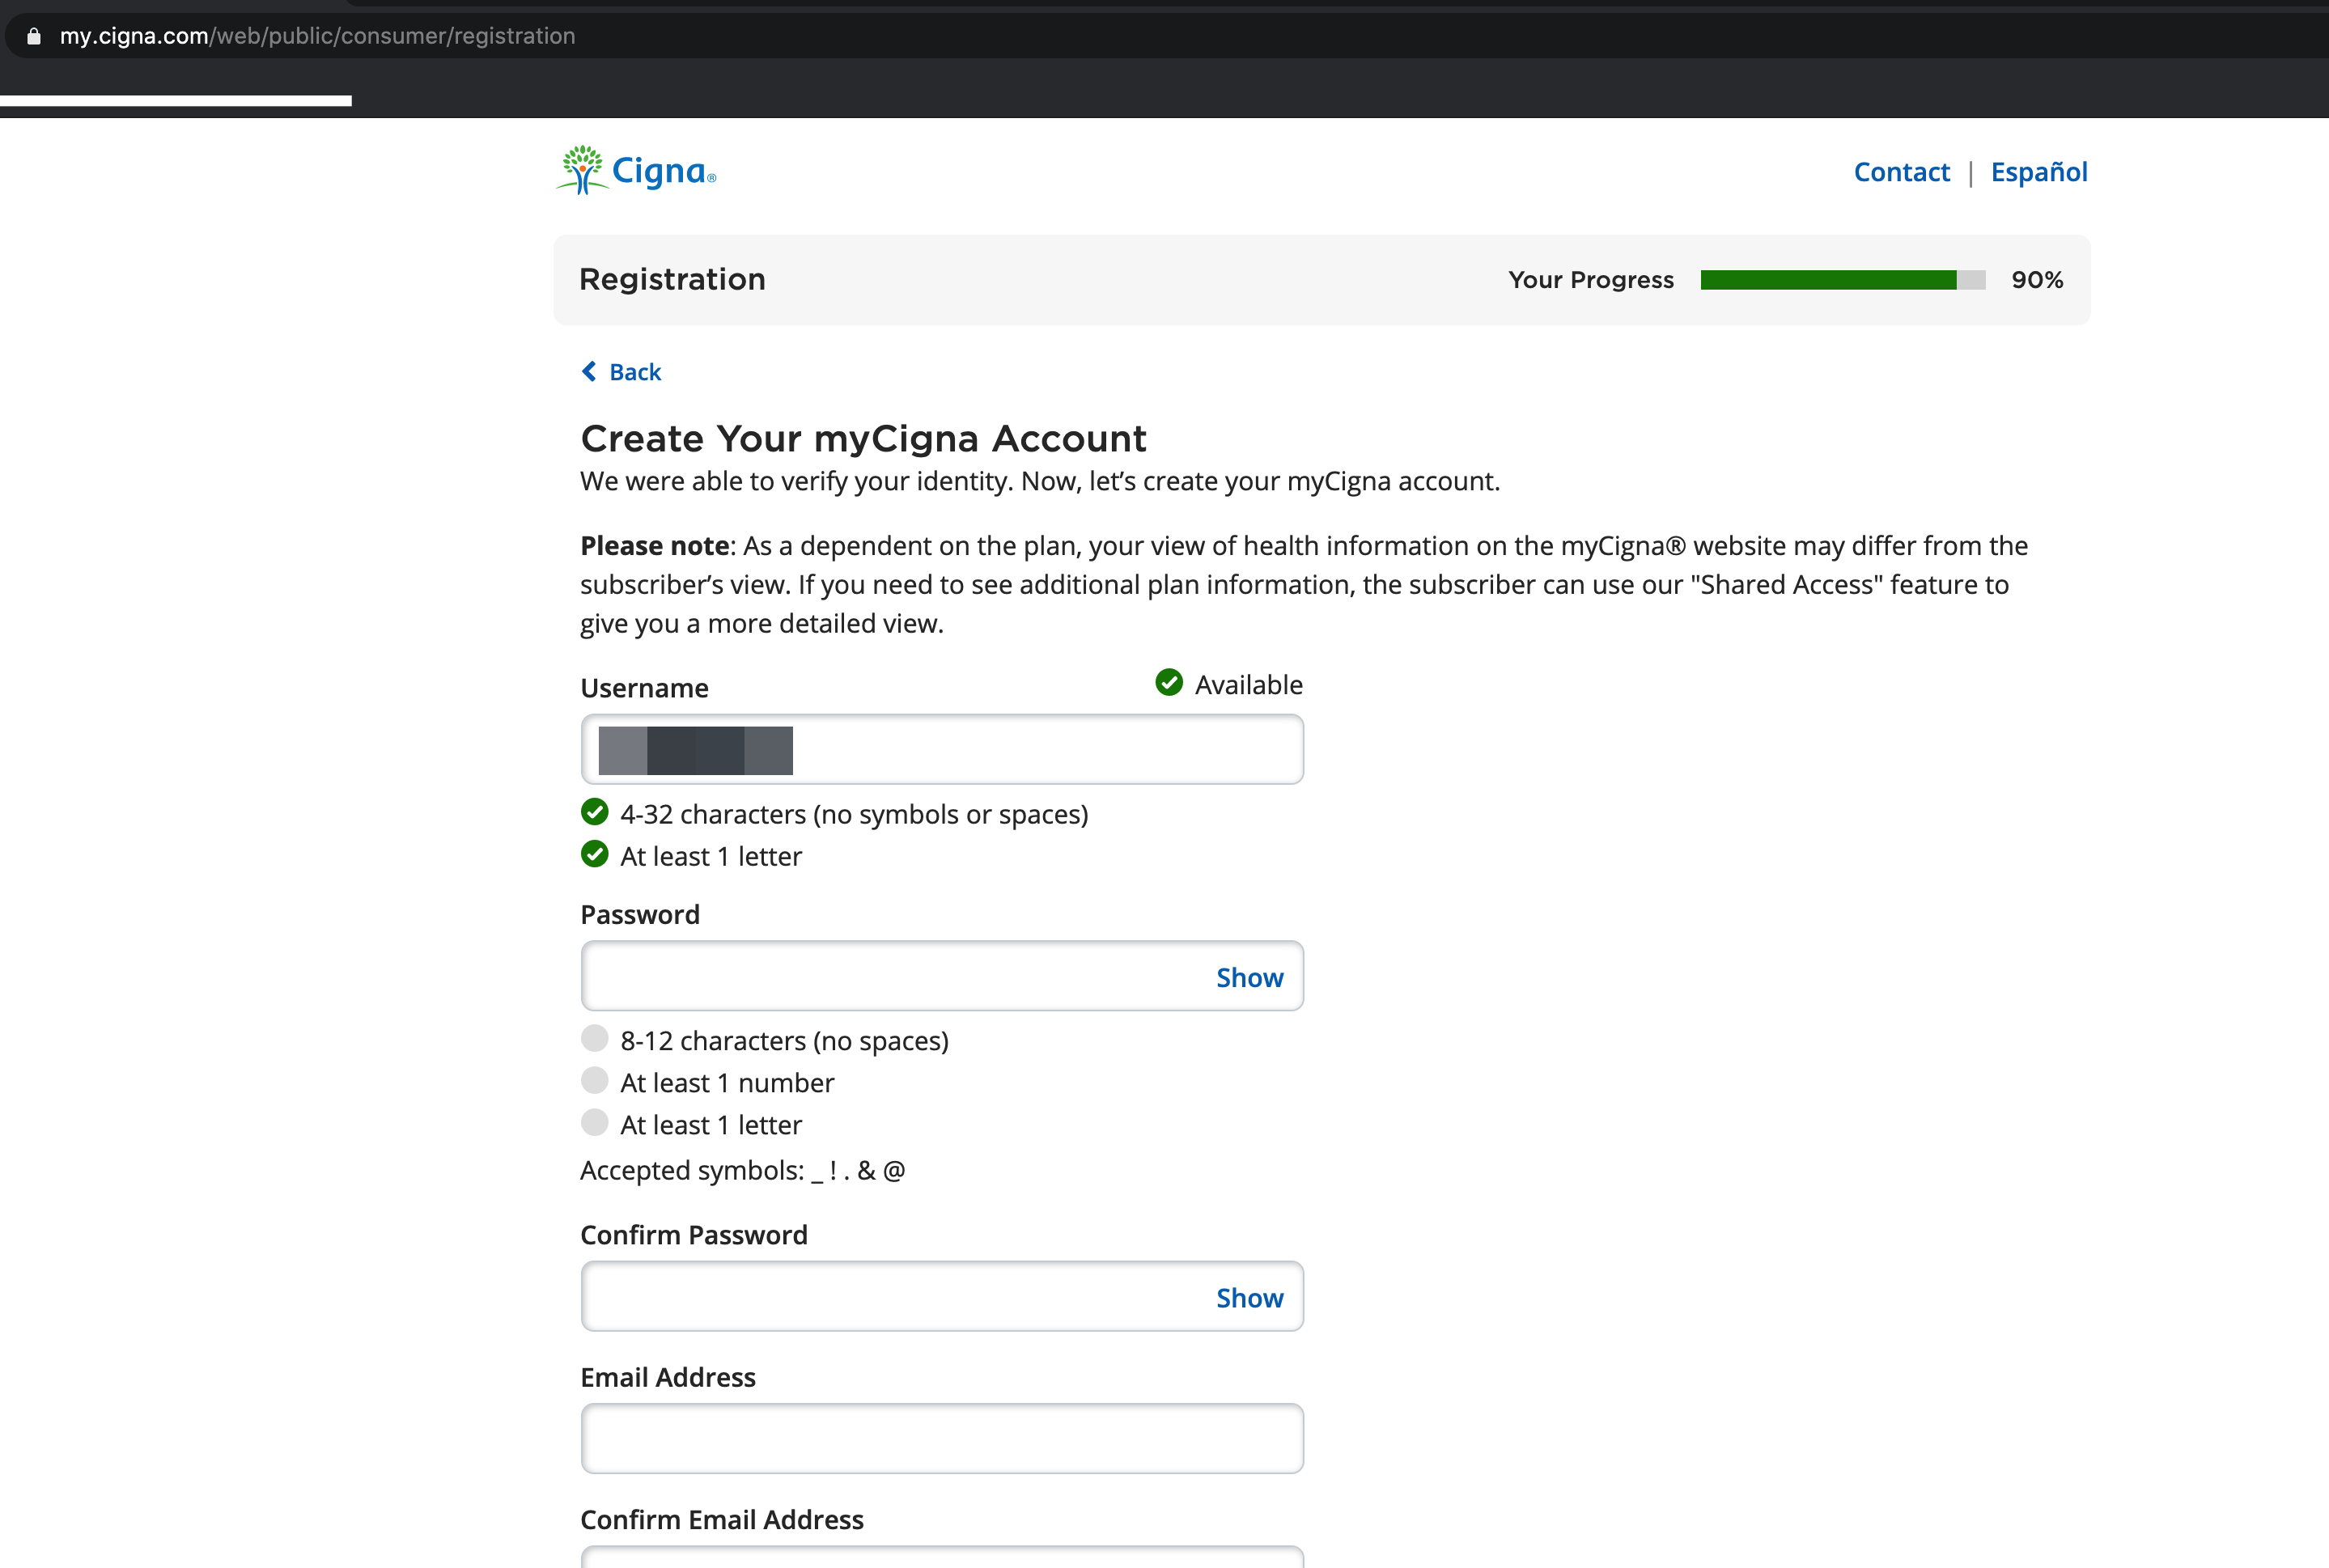Click the green Available checkmark

tap(1168, 682)
